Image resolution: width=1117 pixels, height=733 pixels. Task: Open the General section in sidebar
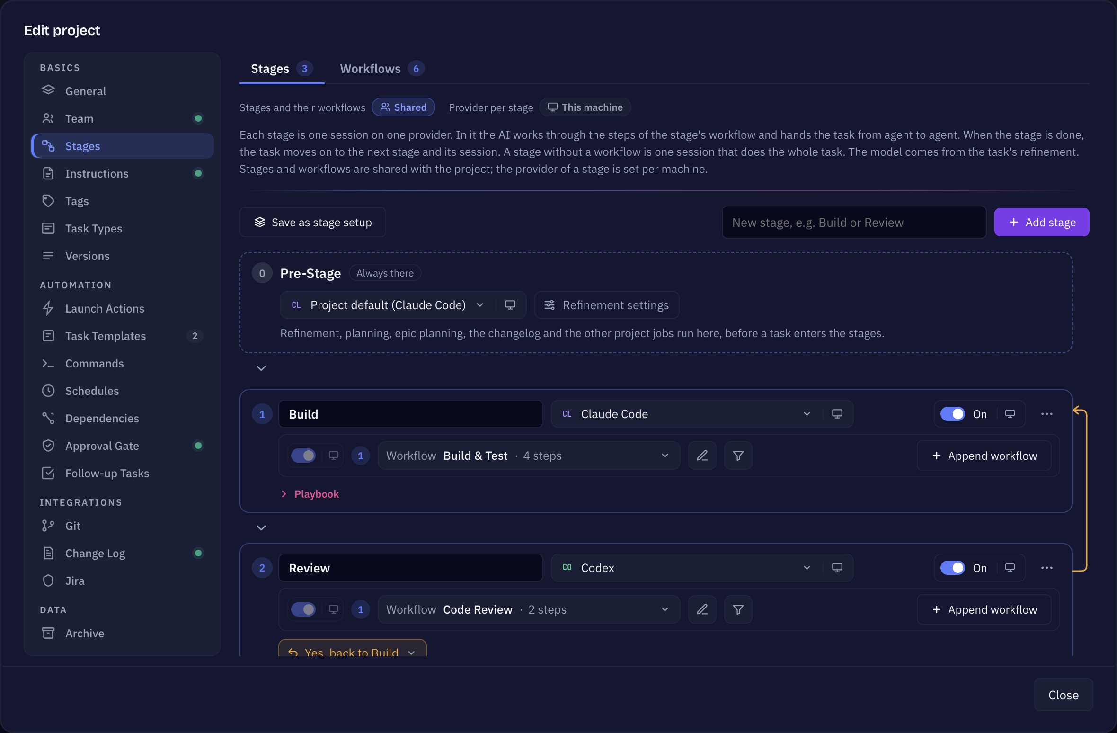[122, 91]
